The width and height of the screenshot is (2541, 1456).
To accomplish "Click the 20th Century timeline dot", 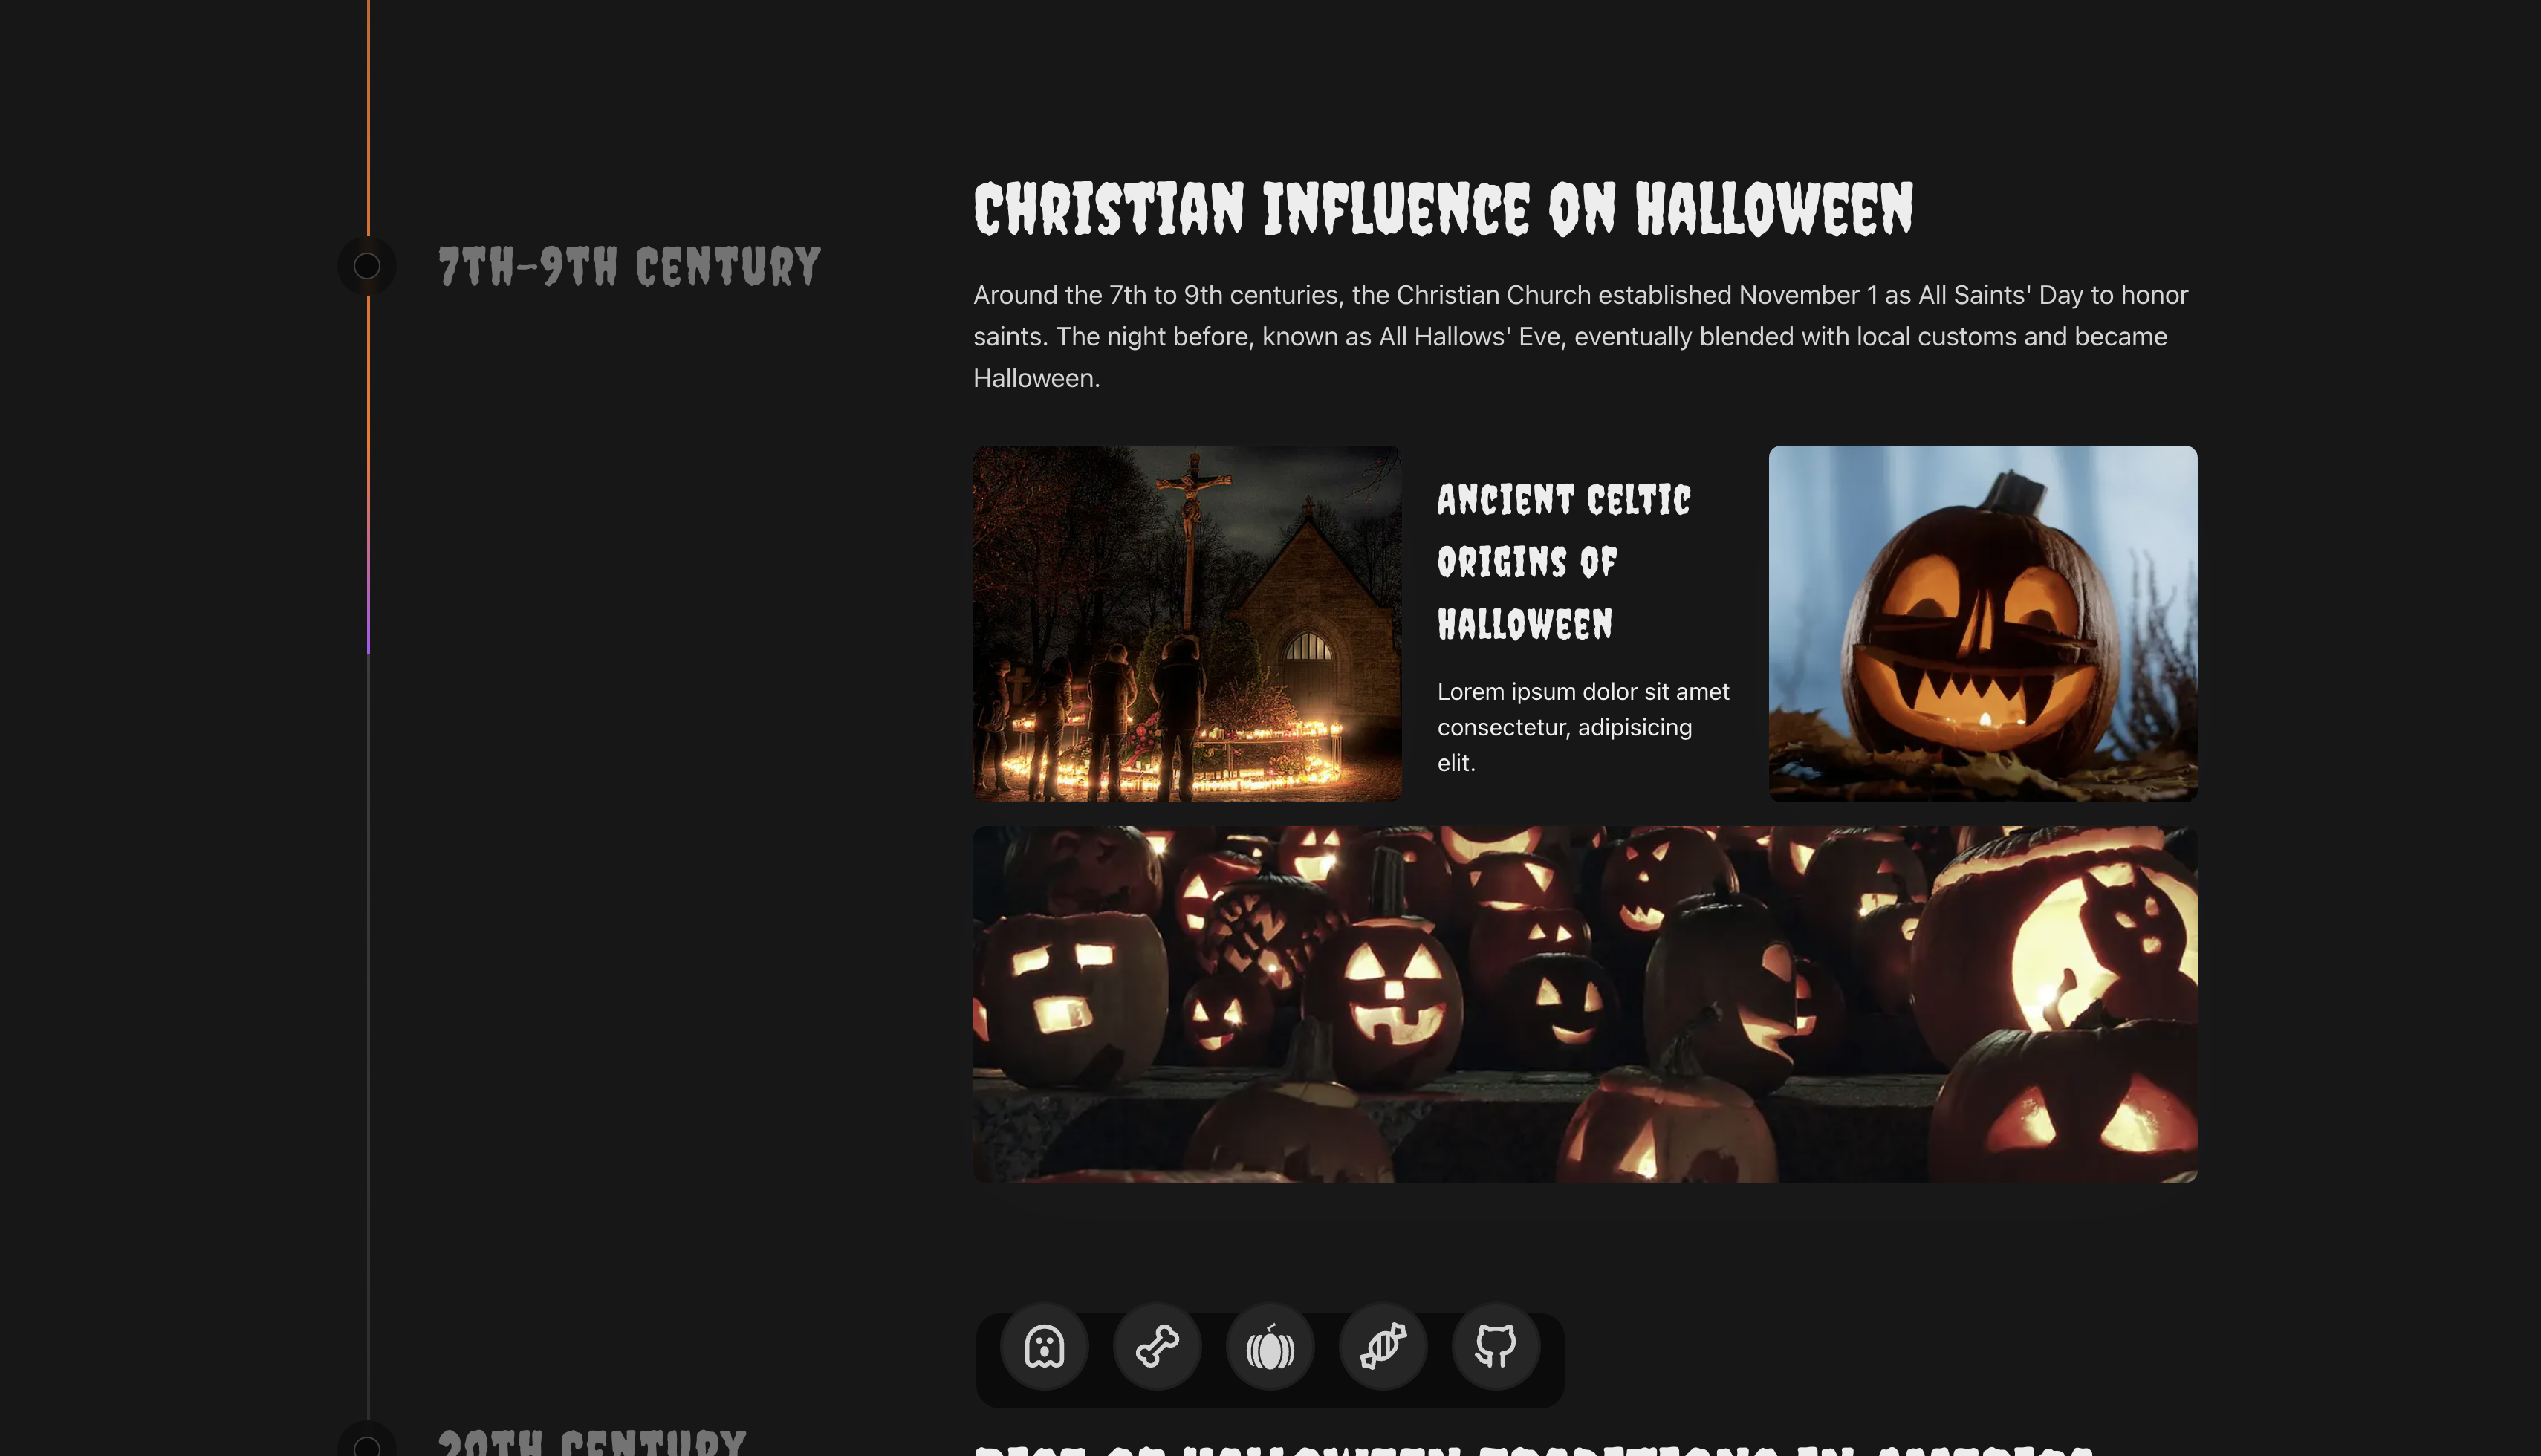I will pos(367,1445).
